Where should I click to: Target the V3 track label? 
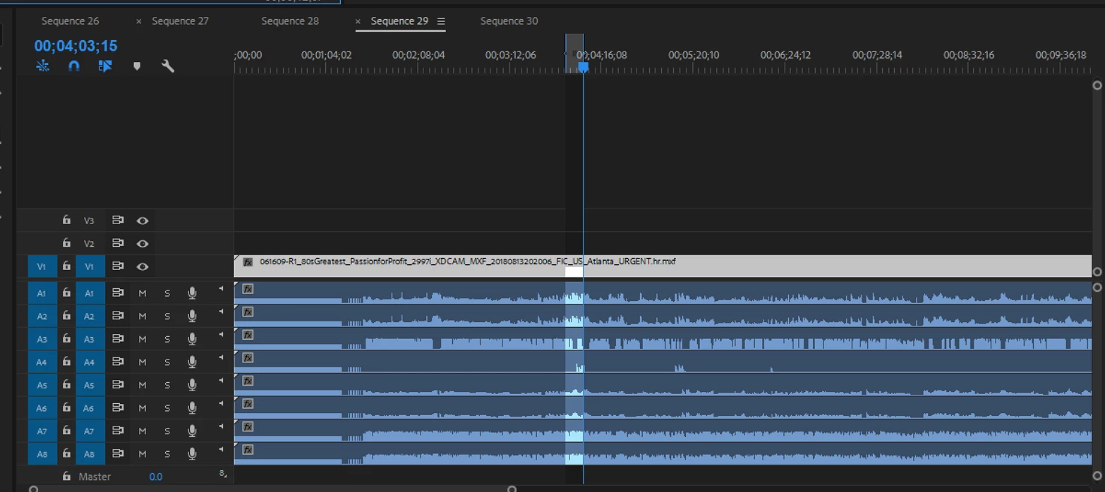coord(89,221)
